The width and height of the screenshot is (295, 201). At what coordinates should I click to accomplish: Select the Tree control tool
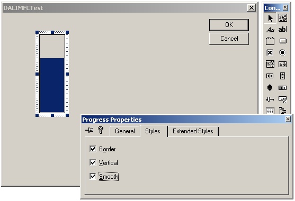[282, 110]
